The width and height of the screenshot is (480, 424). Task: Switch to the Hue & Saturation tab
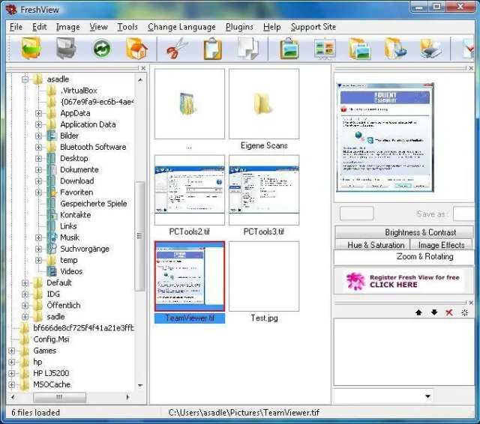click(376, 245)
